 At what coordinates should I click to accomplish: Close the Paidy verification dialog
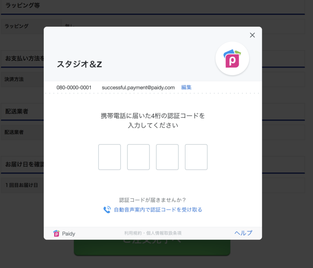[x=252, y=35]
